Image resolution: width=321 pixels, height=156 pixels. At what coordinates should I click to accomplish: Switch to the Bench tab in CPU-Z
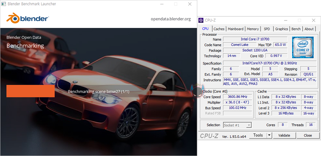coord(296,29)
